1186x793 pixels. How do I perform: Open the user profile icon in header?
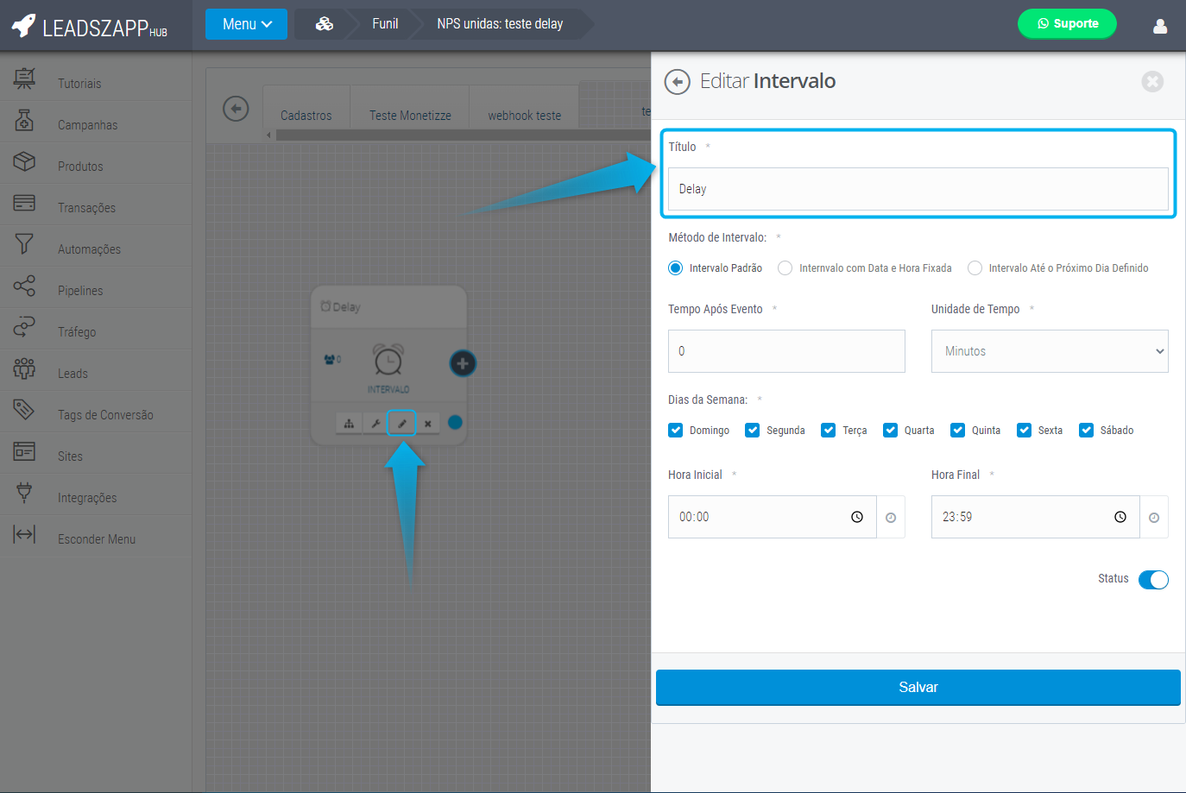click(x=1160, y=25)
